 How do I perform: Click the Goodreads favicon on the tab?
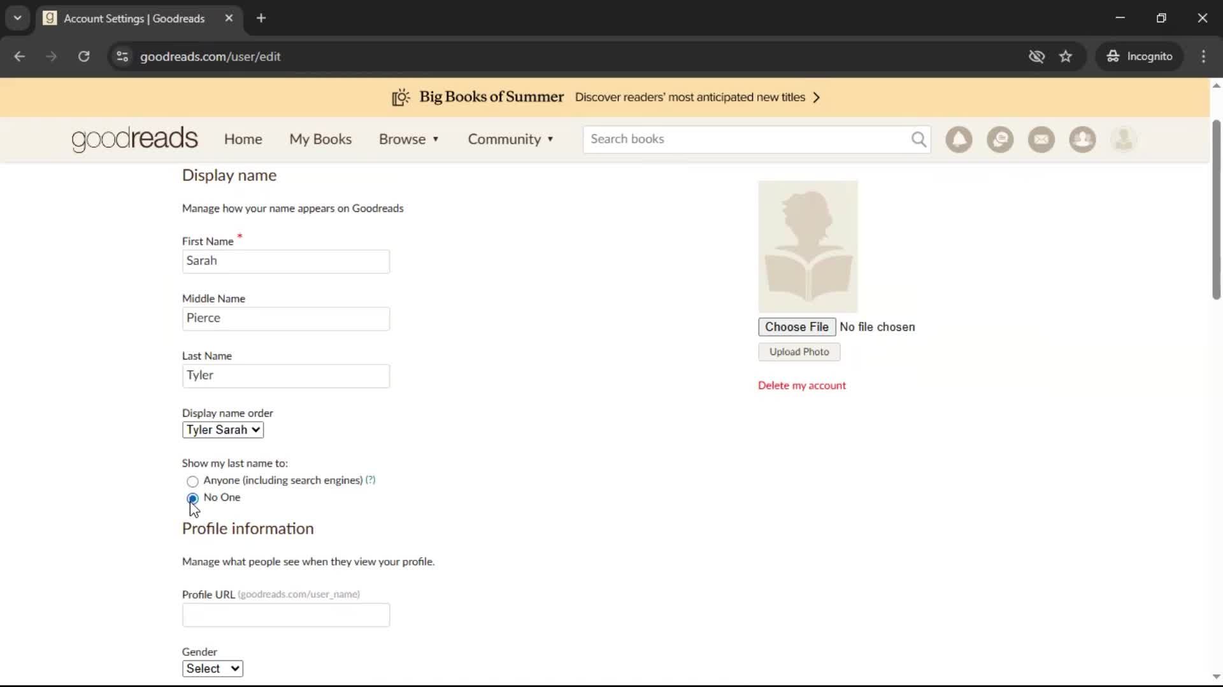[x=50, y=18]
